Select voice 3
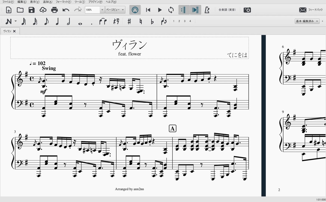 coord(185,21)
